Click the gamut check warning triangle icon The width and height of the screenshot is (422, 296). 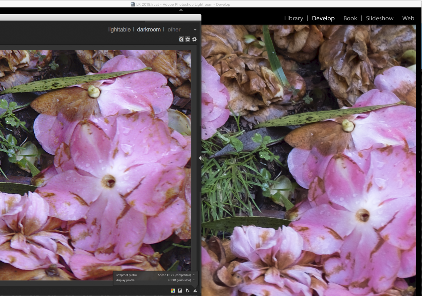coord(195,291)
